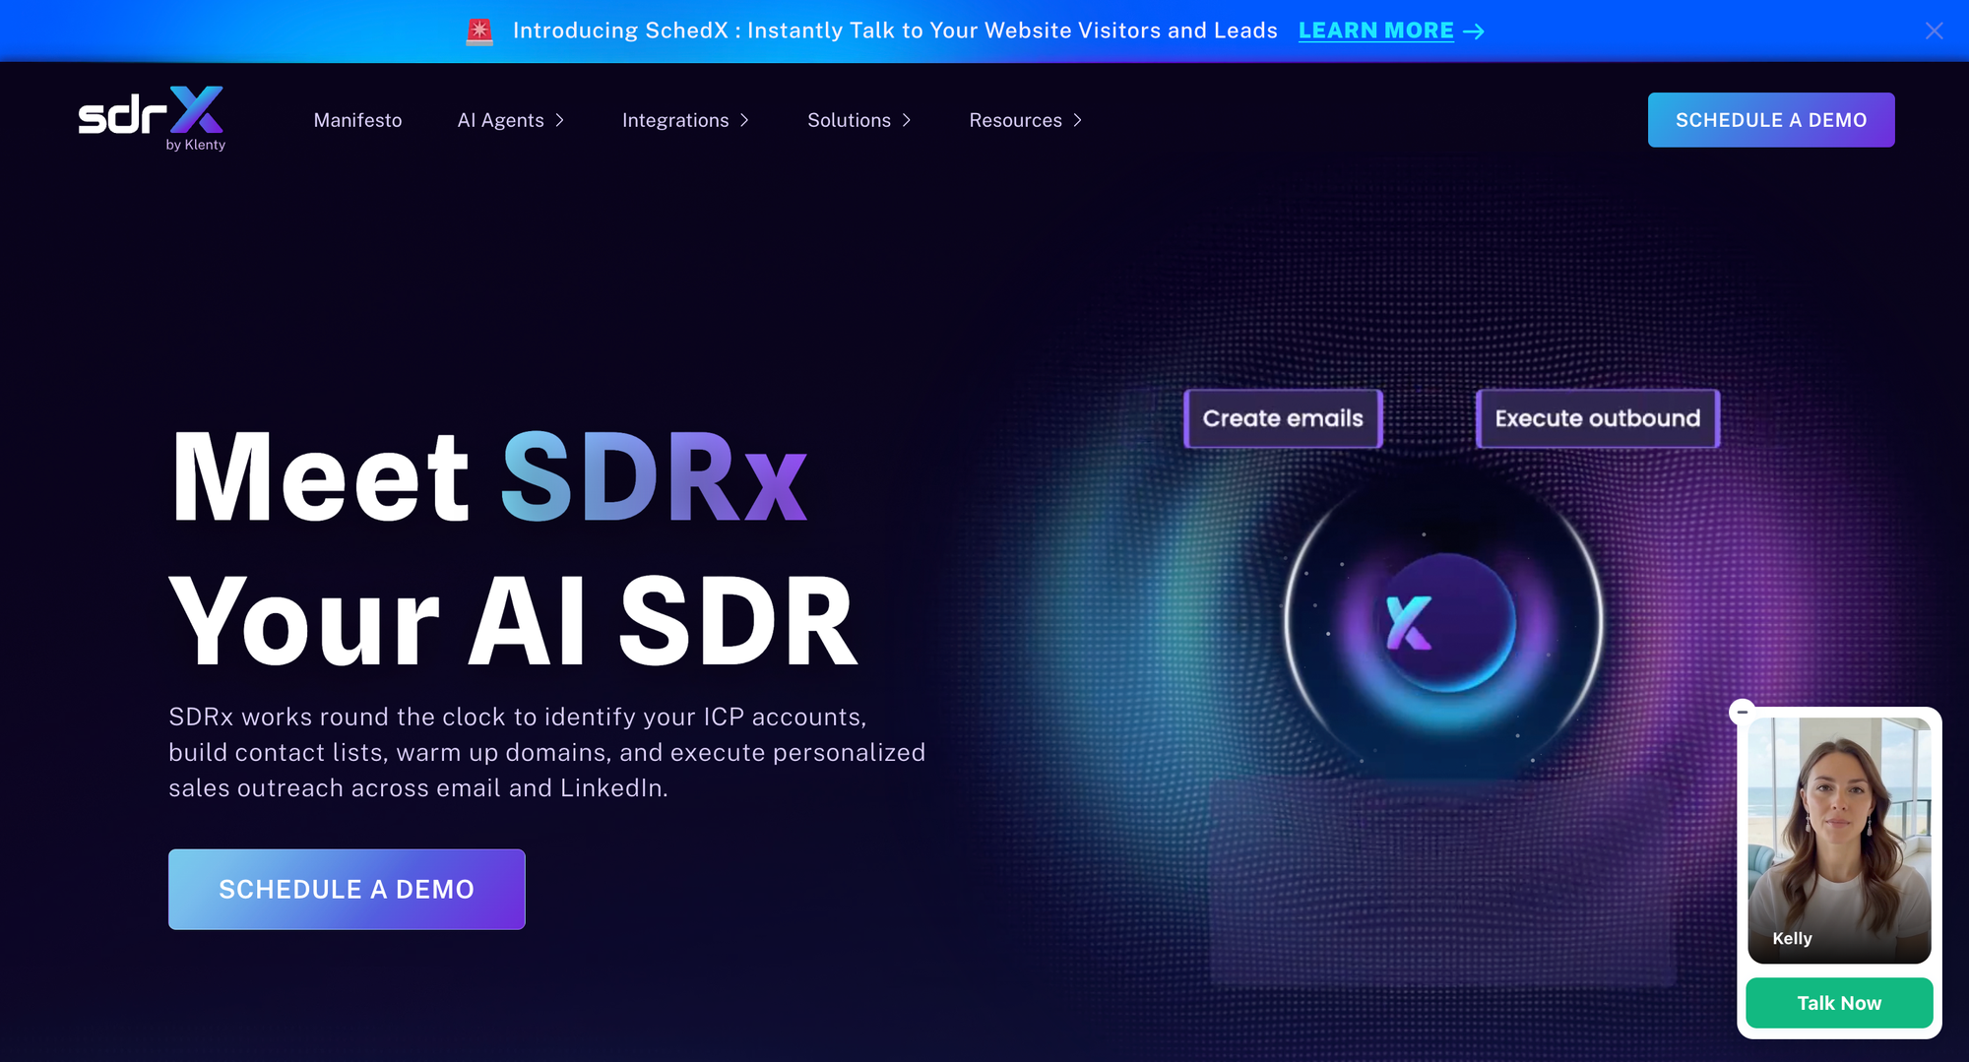This screenshot has height=1062, width=1969.
Task: Select the Execute outbound tag
Action: (x=1598, y=418)
